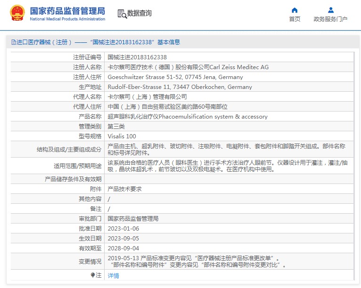Click National Medical Products Administration subtitle
This screenshot has height=288, width=361.
click(67, 19)
